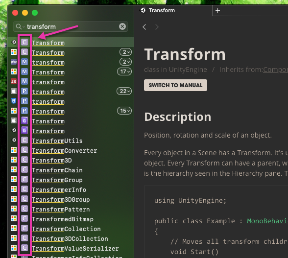288x258 pixels.
Task: Click the Windows icon on the TransformConverter row
Action: point(14,150)
